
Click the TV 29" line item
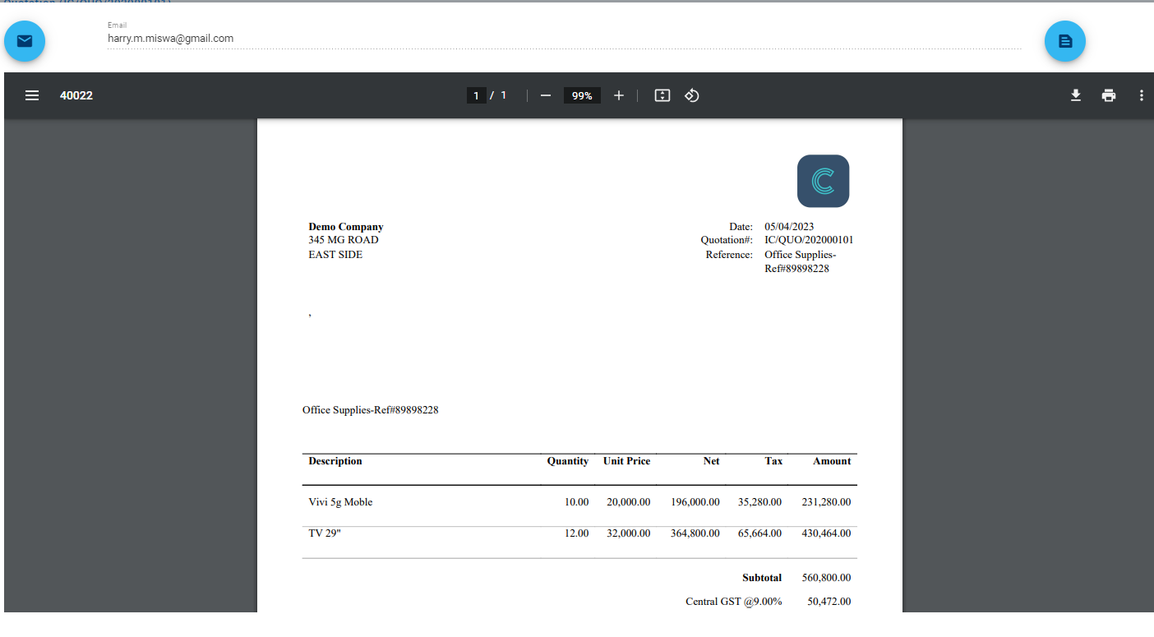[325, 533]
